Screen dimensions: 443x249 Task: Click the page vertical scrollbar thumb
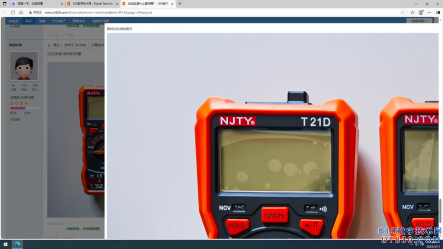click(440, 210)
